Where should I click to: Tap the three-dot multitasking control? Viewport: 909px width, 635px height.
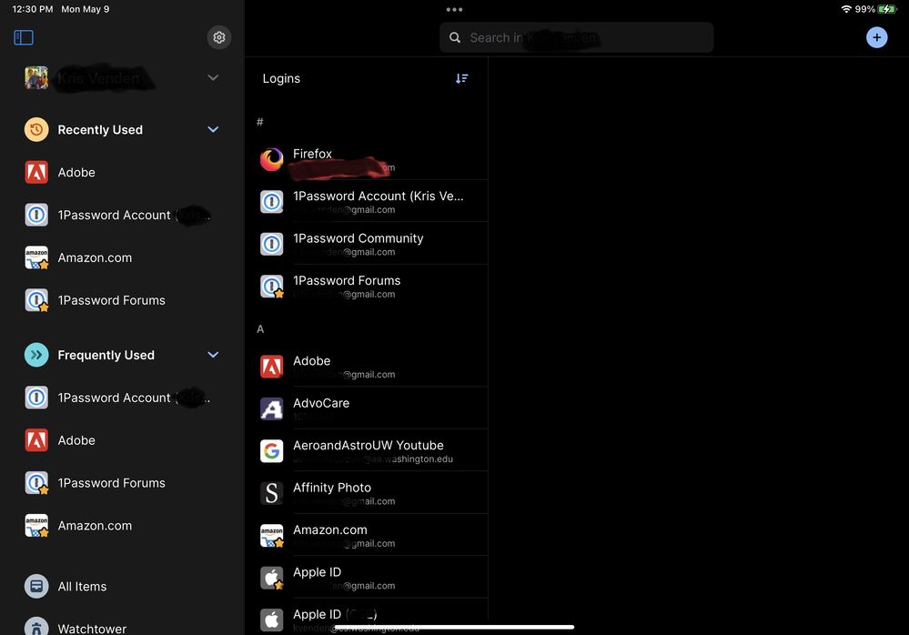coord(454,9)
